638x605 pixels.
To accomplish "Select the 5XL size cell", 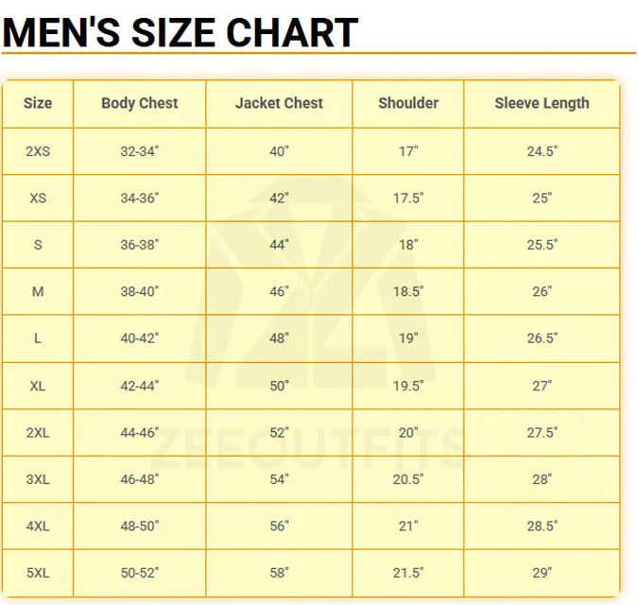I will pos(38,573).
